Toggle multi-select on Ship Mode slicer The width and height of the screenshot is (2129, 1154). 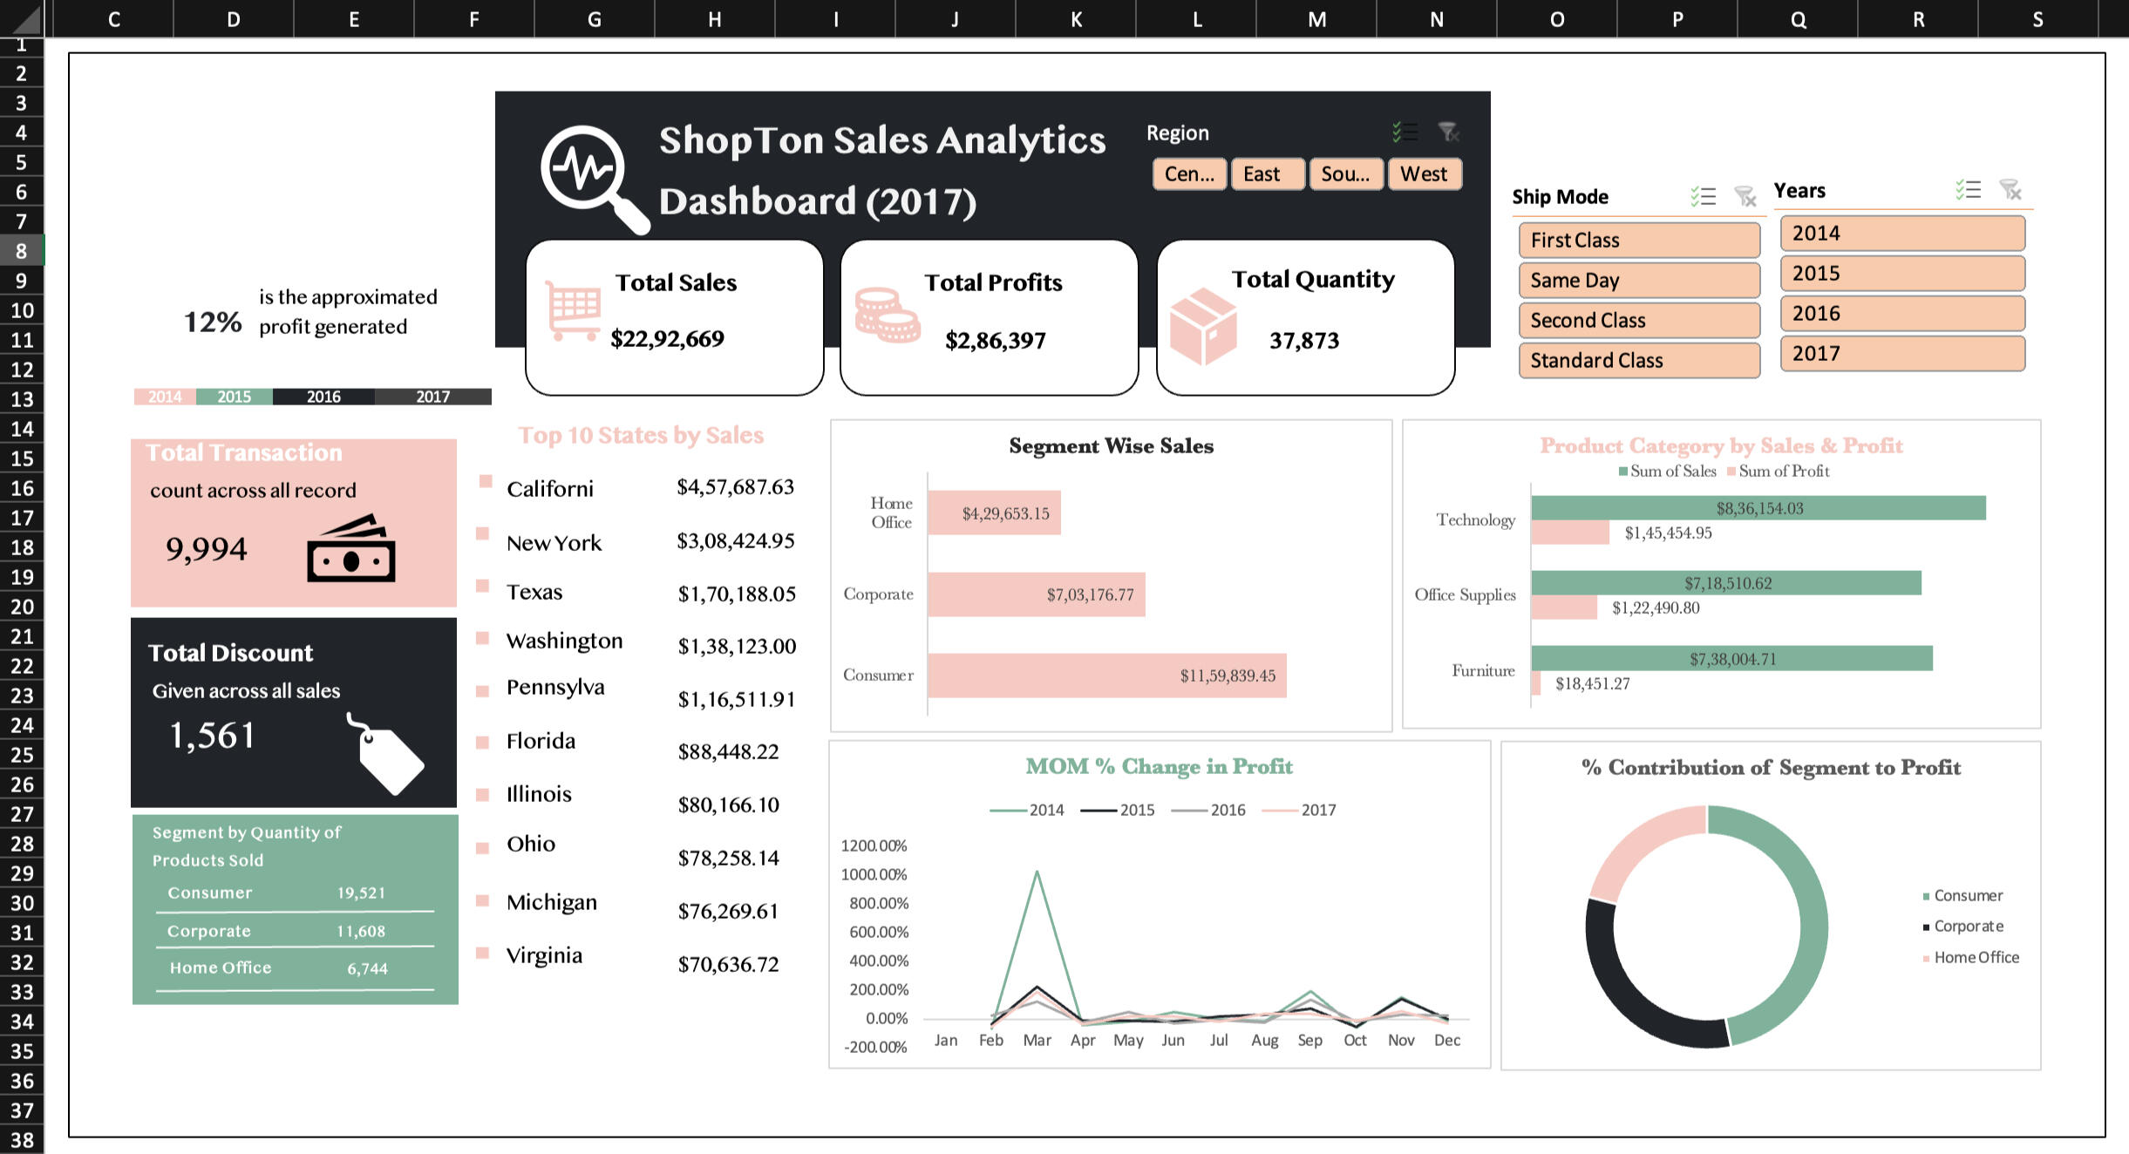[x=1703, y=196]
